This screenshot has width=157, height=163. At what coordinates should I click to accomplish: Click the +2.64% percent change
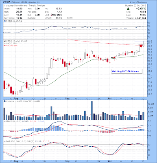click(141, 9)
